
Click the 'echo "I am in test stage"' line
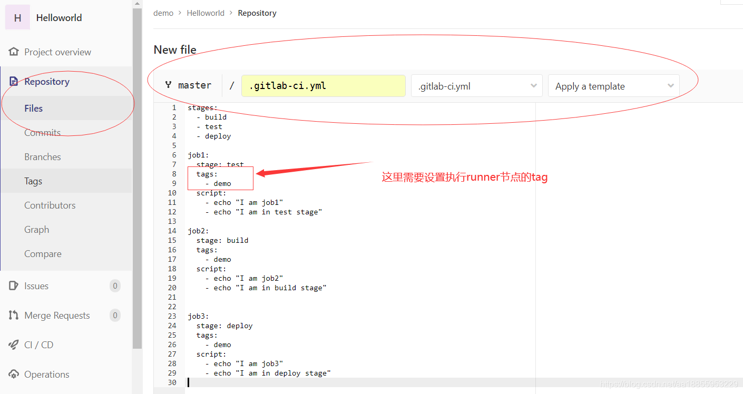(263, 212)
